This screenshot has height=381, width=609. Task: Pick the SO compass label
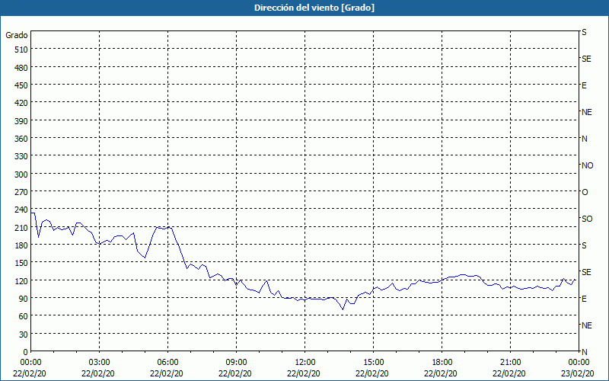tap(587, 219)
